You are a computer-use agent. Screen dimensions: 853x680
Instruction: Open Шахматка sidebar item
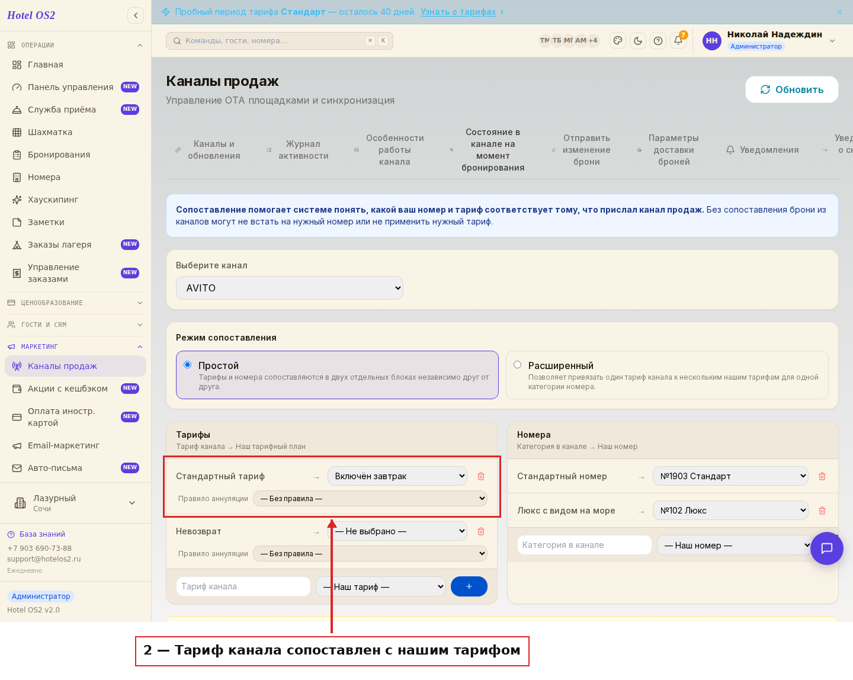tap(75, 132)
